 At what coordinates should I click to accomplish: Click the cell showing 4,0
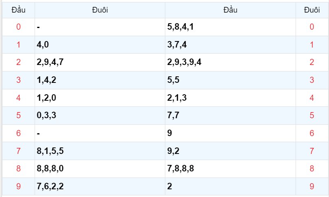coord(43,45)
